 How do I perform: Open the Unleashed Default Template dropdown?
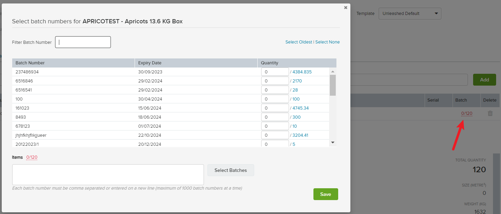point(410,13)
